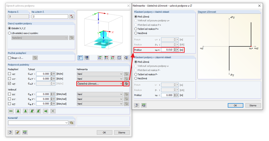Open uX' nonlinearity dropdown
Viewport: 269px width, 141px height.
[x=100, y=74]
